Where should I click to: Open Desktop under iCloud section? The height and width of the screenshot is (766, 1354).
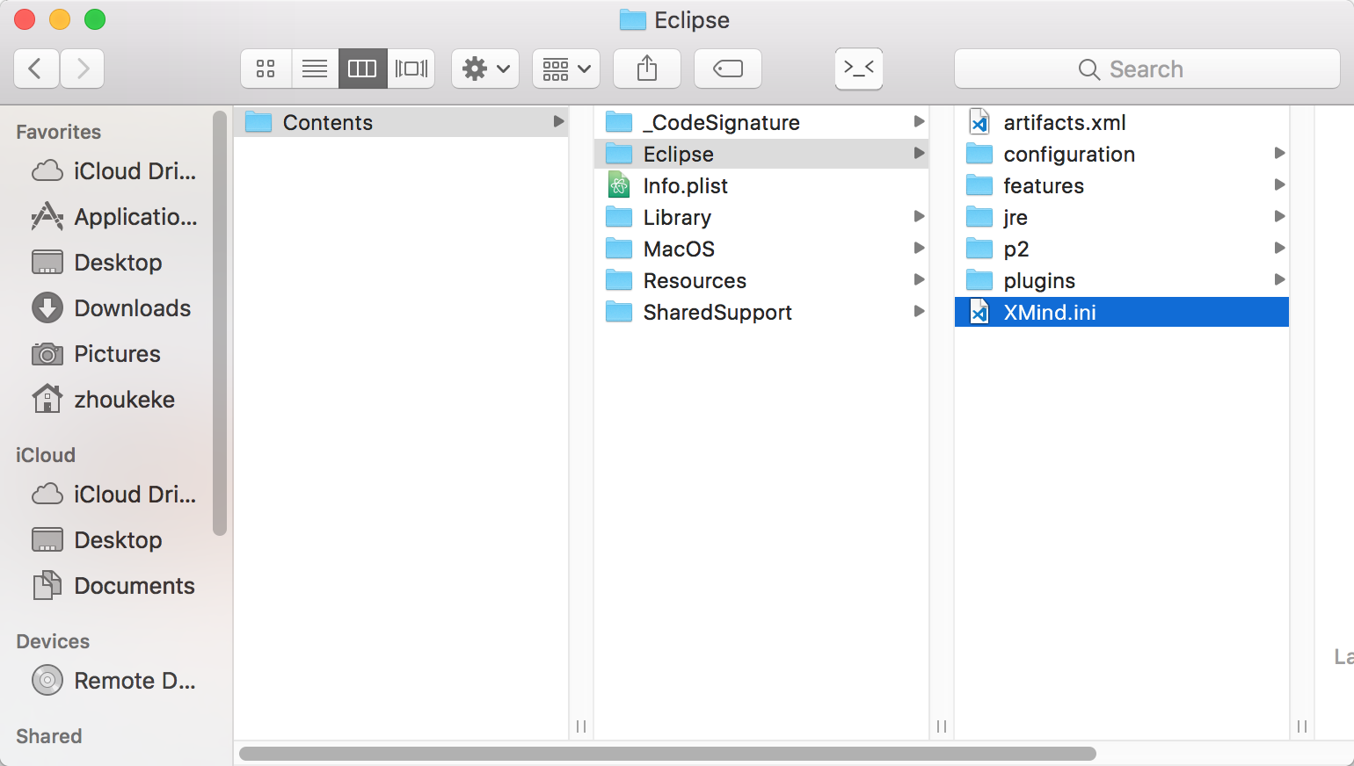point(98,539)
